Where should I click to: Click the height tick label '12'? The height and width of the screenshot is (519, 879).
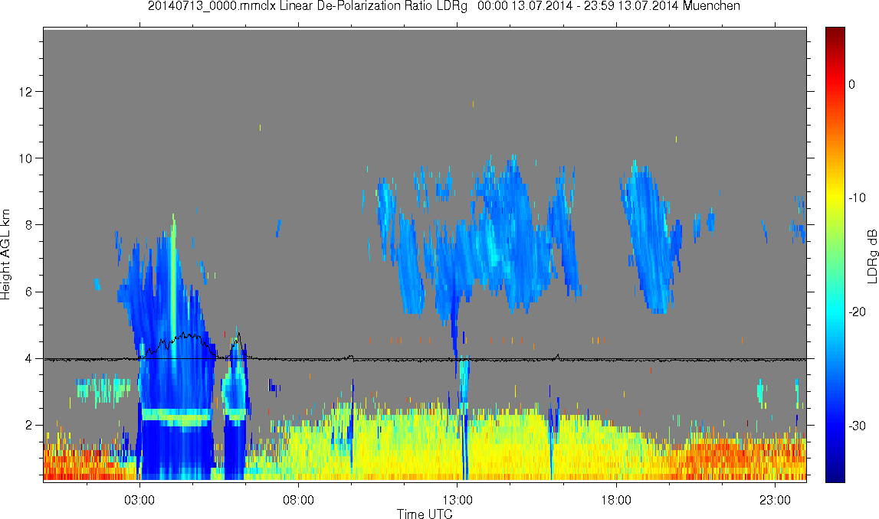26,91
